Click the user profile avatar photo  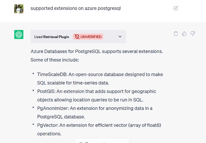[x=19, y=9]
